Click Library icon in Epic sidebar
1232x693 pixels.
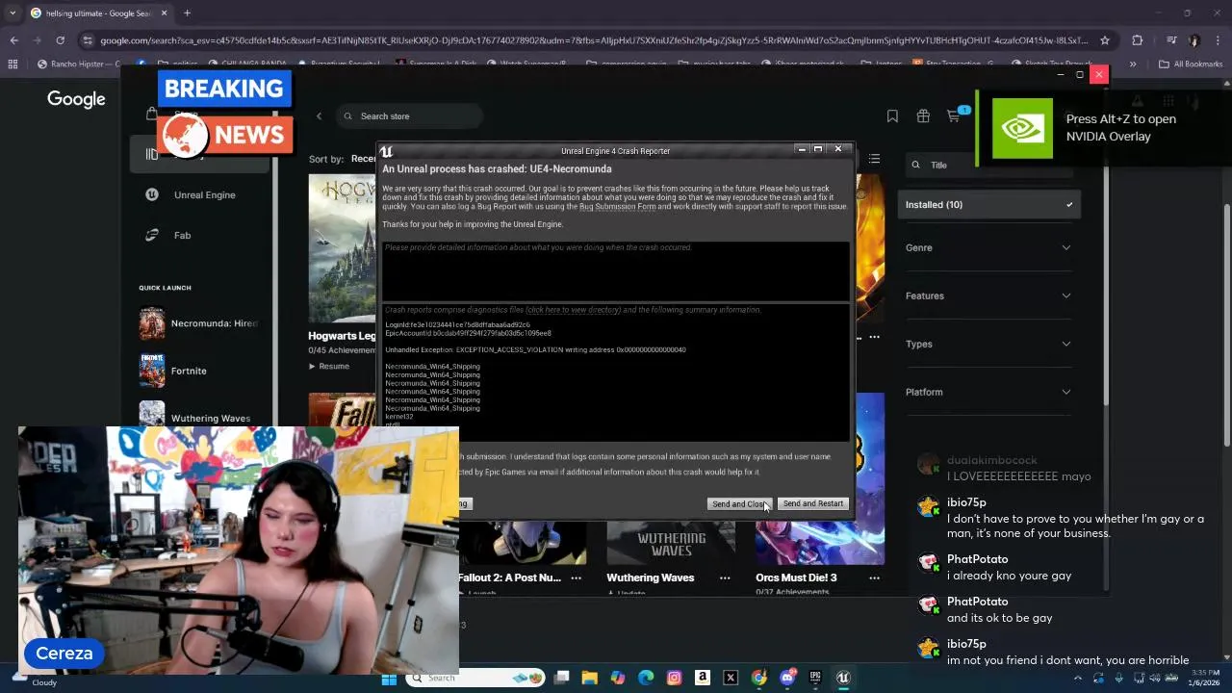click(x=152, y=154)
